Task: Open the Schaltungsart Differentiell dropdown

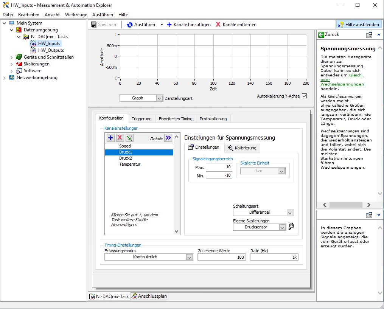Action: [x=290, y=213]
